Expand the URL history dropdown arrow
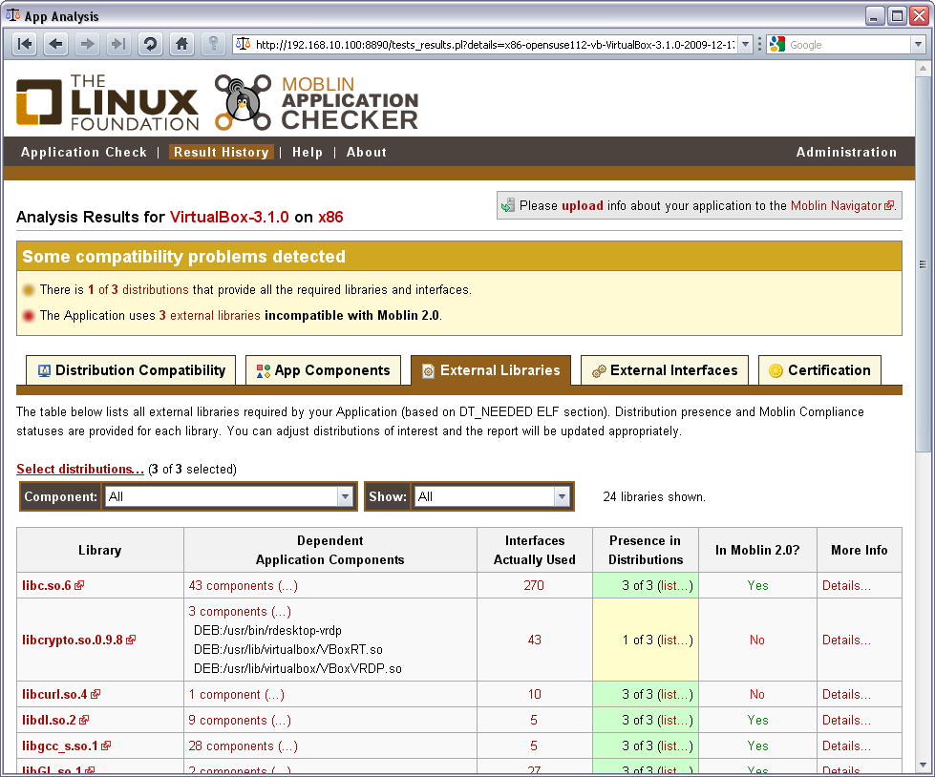 pos(745,44)
